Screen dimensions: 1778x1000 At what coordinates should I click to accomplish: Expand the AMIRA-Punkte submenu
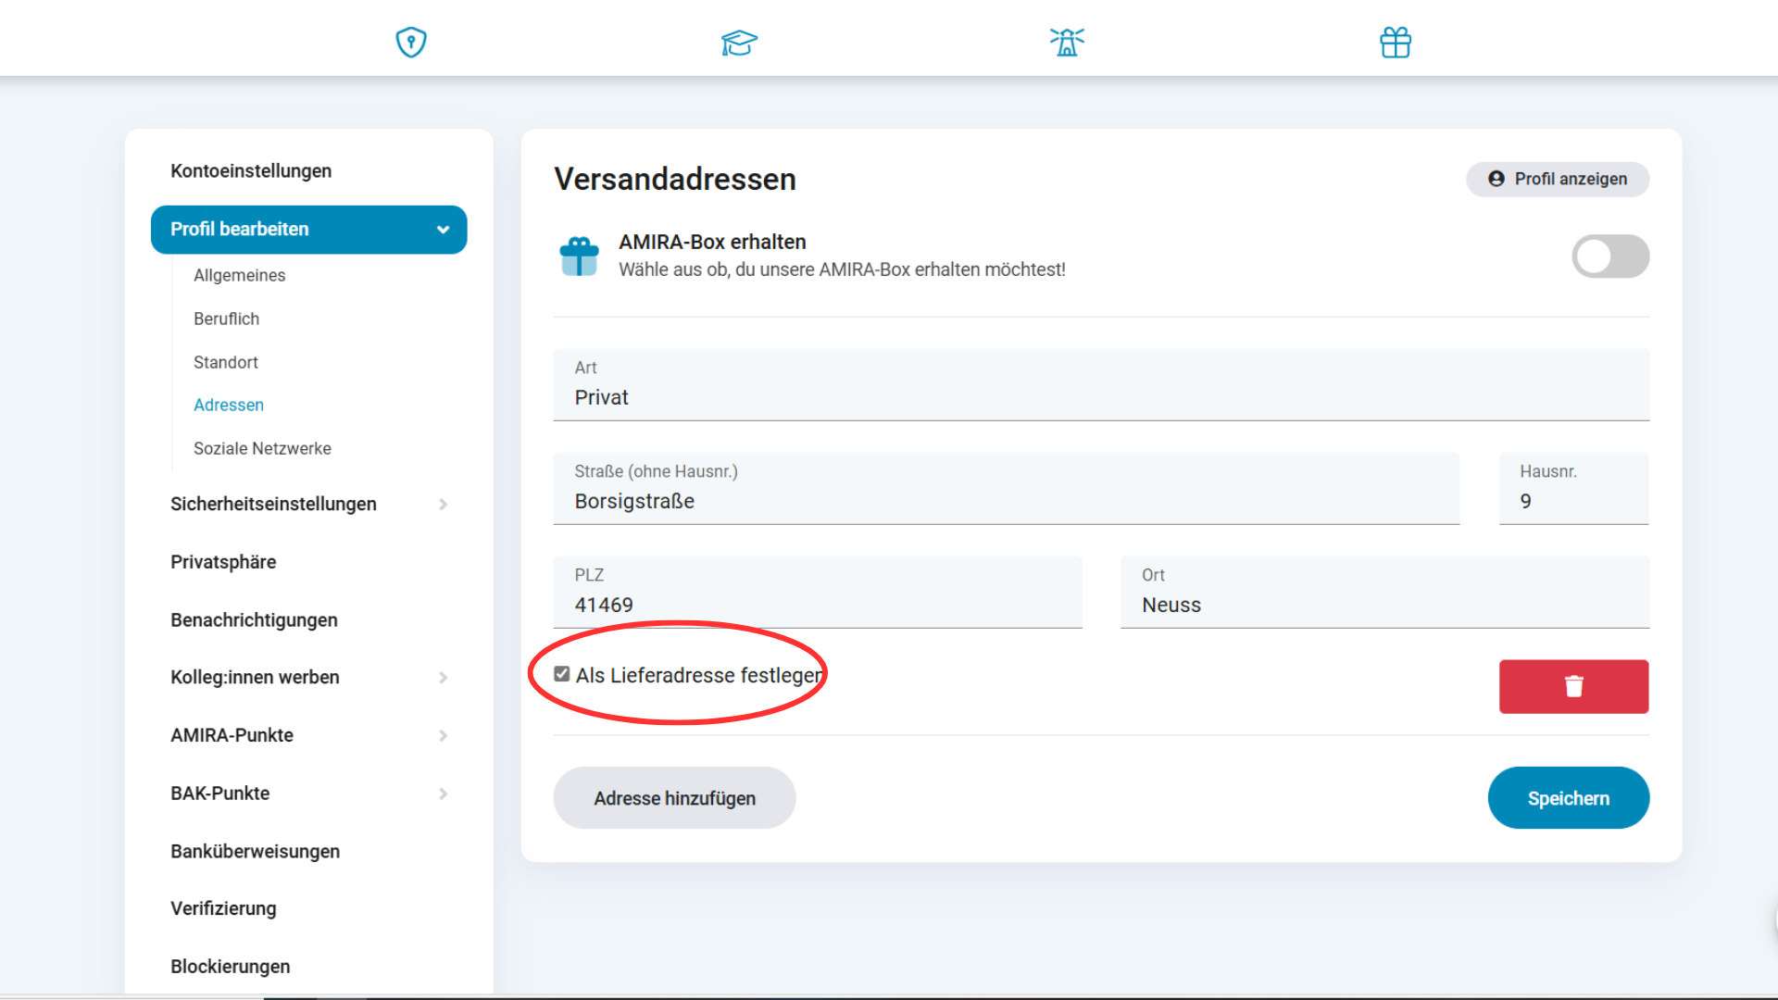(443, 736)
